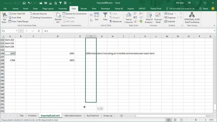217x122 pixels.
Task: Open Manage Data Model green icon
Action: click(x=141, y=21)
